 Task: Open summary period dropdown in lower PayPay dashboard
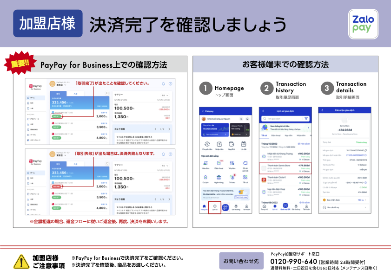pos(166,166)
